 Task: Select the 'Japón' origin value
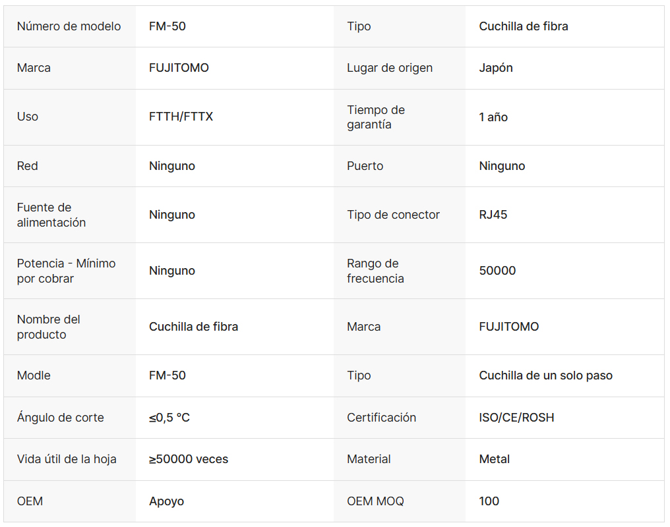(x=496, y=68)
